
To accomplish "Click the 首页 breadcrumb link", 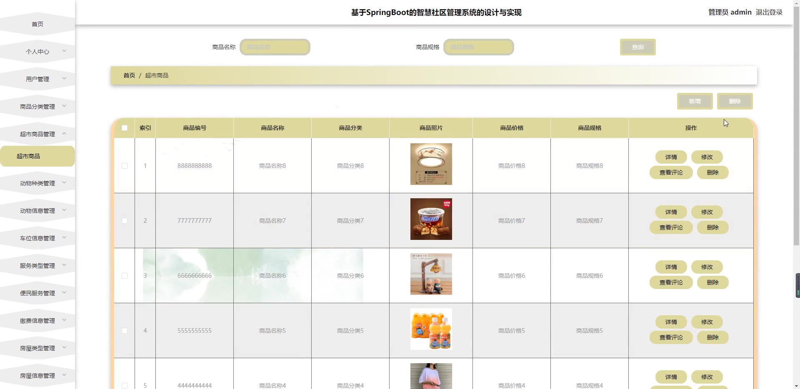I will (x=129, y=75).
